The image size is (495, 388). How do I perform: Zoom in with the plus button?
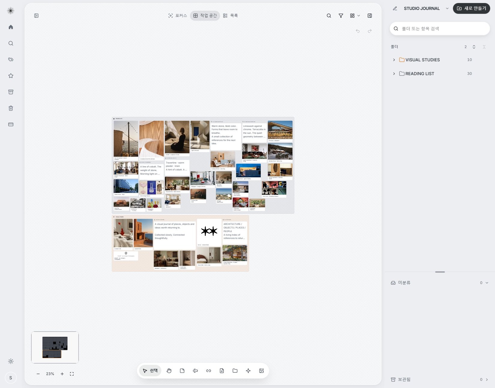(x=62, y=374)
